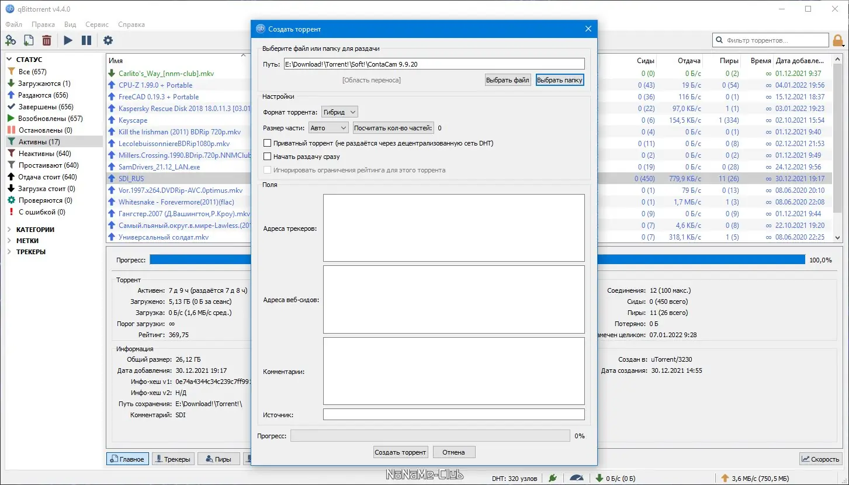
Task: Click the green connection status icon in status bar
Action: pos(552,478)
